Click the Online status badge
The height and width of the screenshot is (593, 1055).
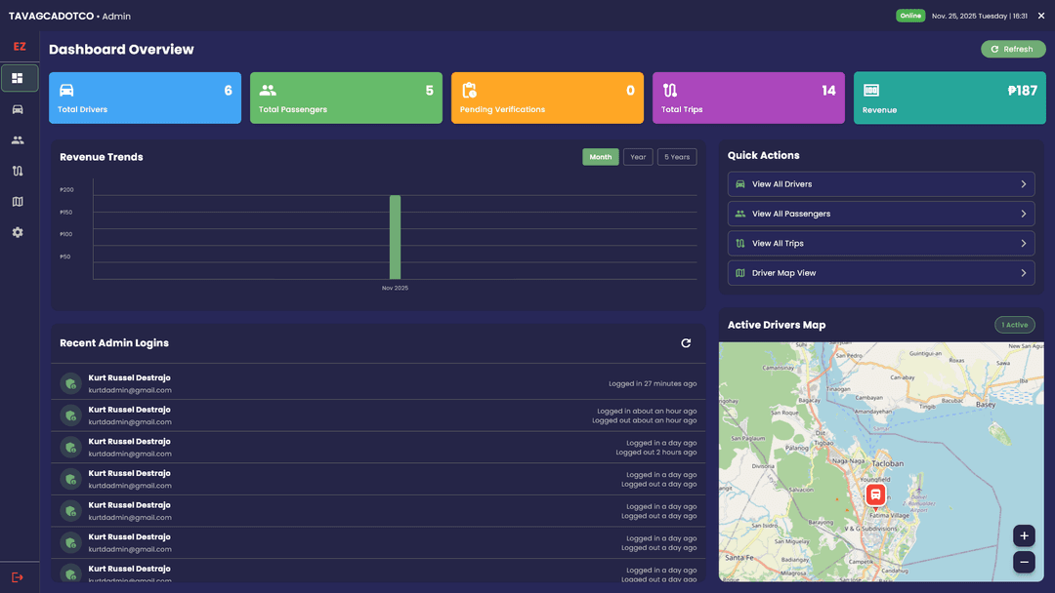(910, 16)
